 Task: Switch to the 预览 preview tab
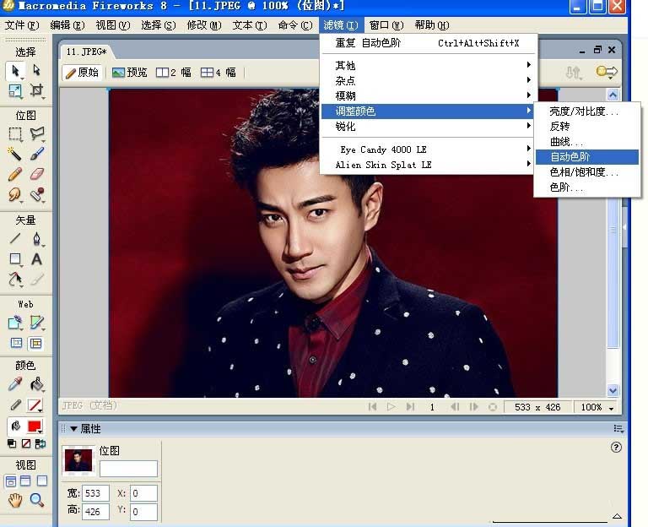129,73
